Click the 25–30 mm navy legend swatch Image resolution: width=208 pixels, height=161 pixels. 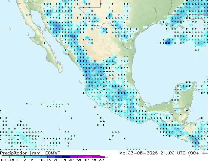click(66, 157)
